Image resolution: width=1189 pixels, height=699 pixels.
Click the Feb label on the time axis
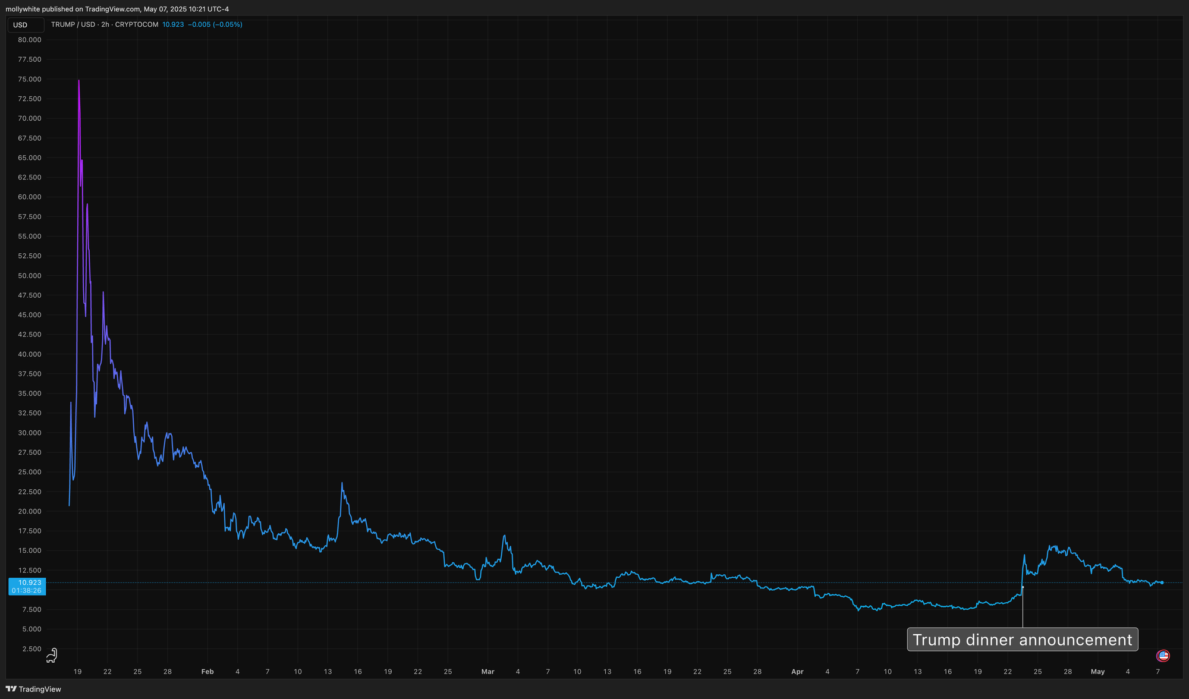click(x=207, y=672)
